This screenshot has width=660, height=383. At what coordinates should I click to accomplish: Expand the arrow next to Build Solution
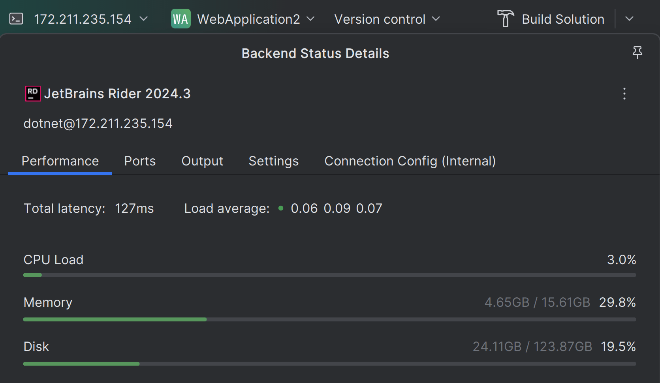629,19
